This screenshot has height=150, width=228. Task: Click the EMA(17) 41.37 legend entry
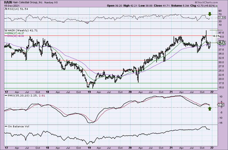[x=16, y=33]
